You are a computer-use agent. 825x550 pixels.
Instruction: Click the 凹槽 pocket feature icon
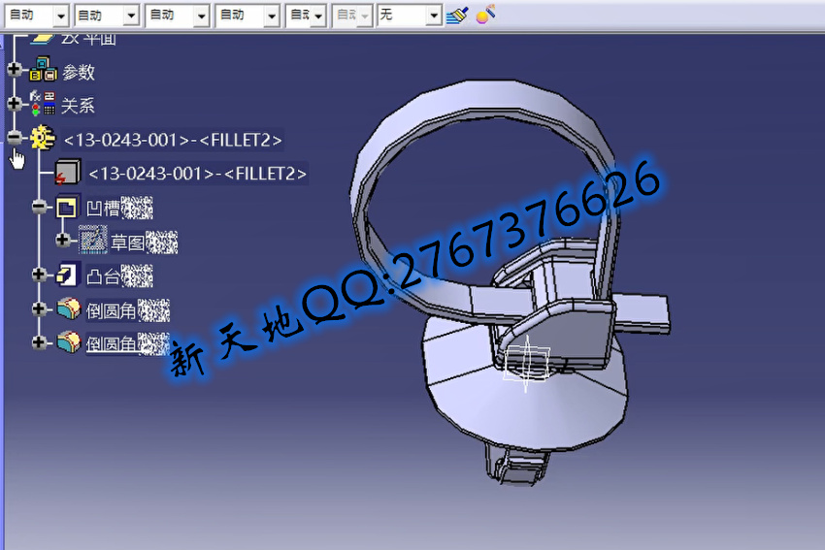[x=66, y=208]
